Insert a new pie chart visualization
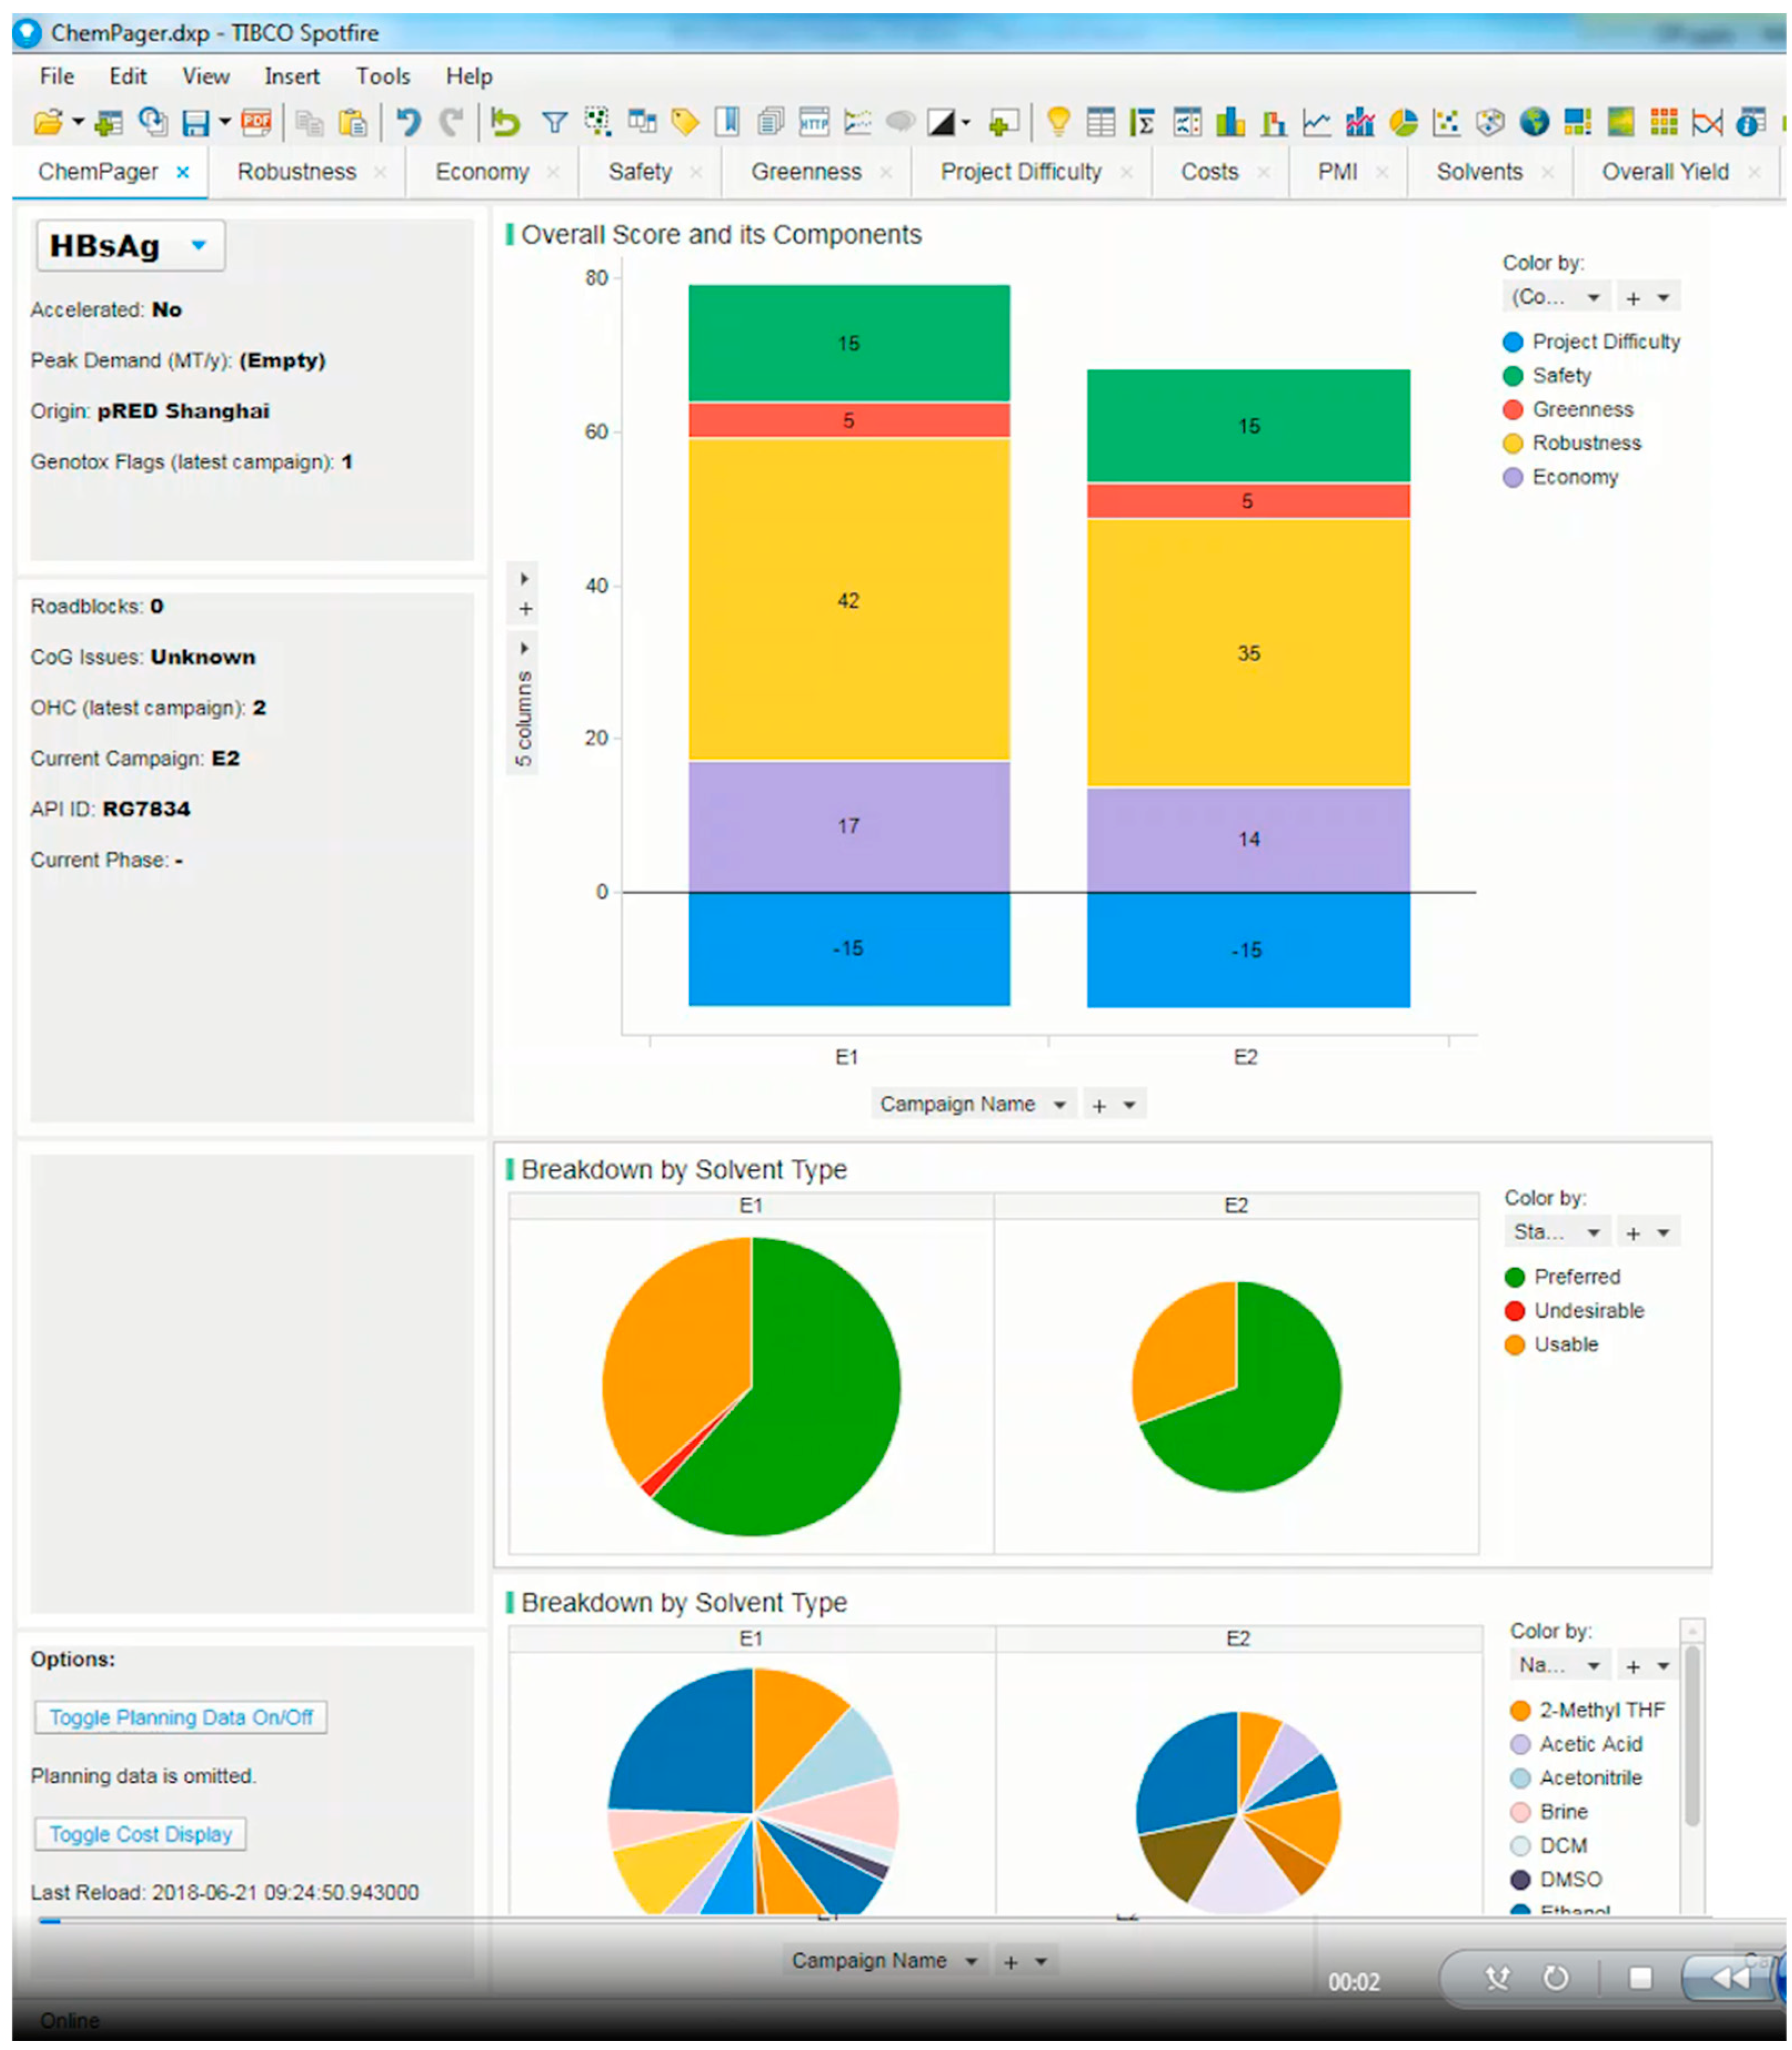Screen dimensions: 1792x2050 (1404, 122)
